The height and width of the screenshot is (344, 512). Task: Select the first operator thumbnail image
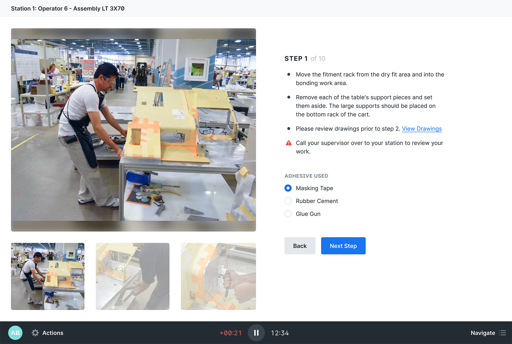[x=48, y=277]
